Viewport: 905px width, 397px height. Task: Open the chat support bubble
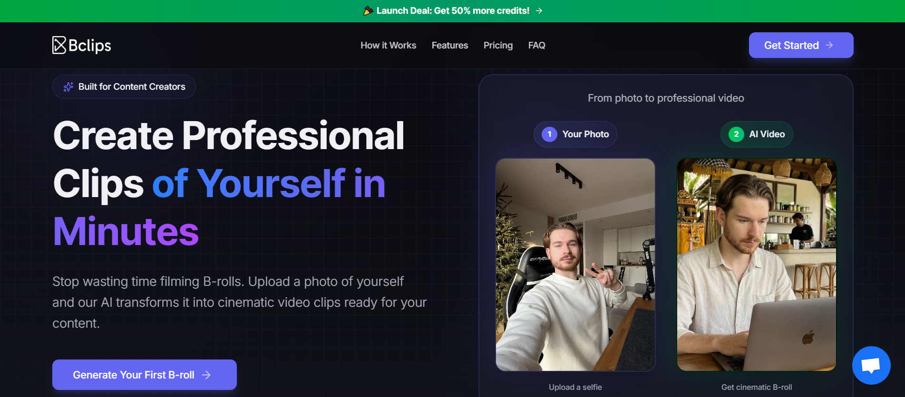click(871, 365)
